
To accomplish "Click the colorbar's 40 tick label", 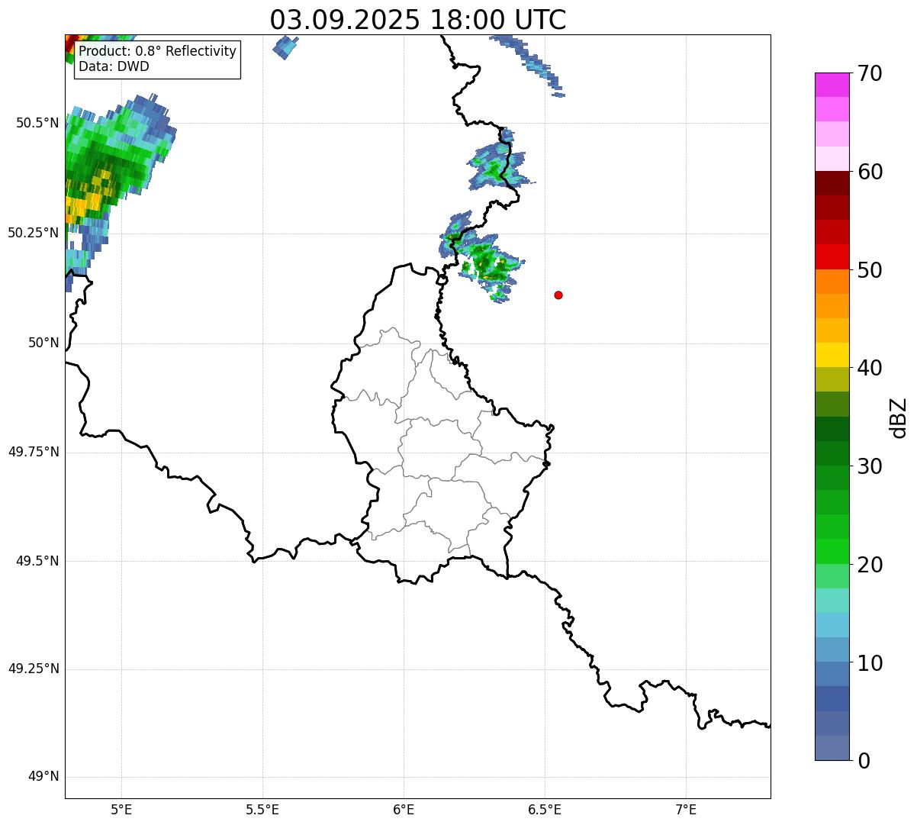I will (870, 368).
